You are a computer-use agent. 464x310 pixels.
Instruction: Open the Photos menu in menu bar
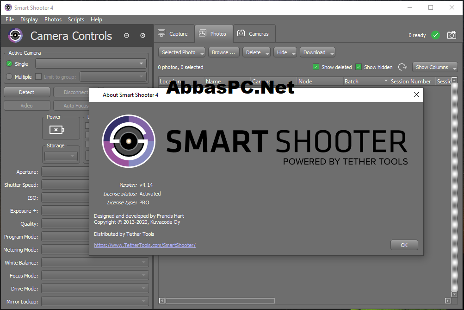(x=53, y=19)
